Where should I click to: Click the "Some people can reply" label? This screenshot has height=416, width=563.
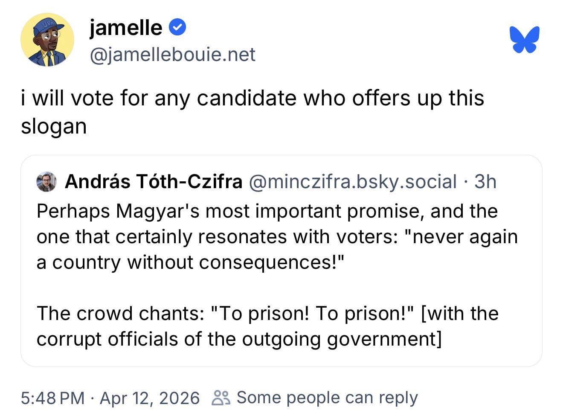click(327, 398)
